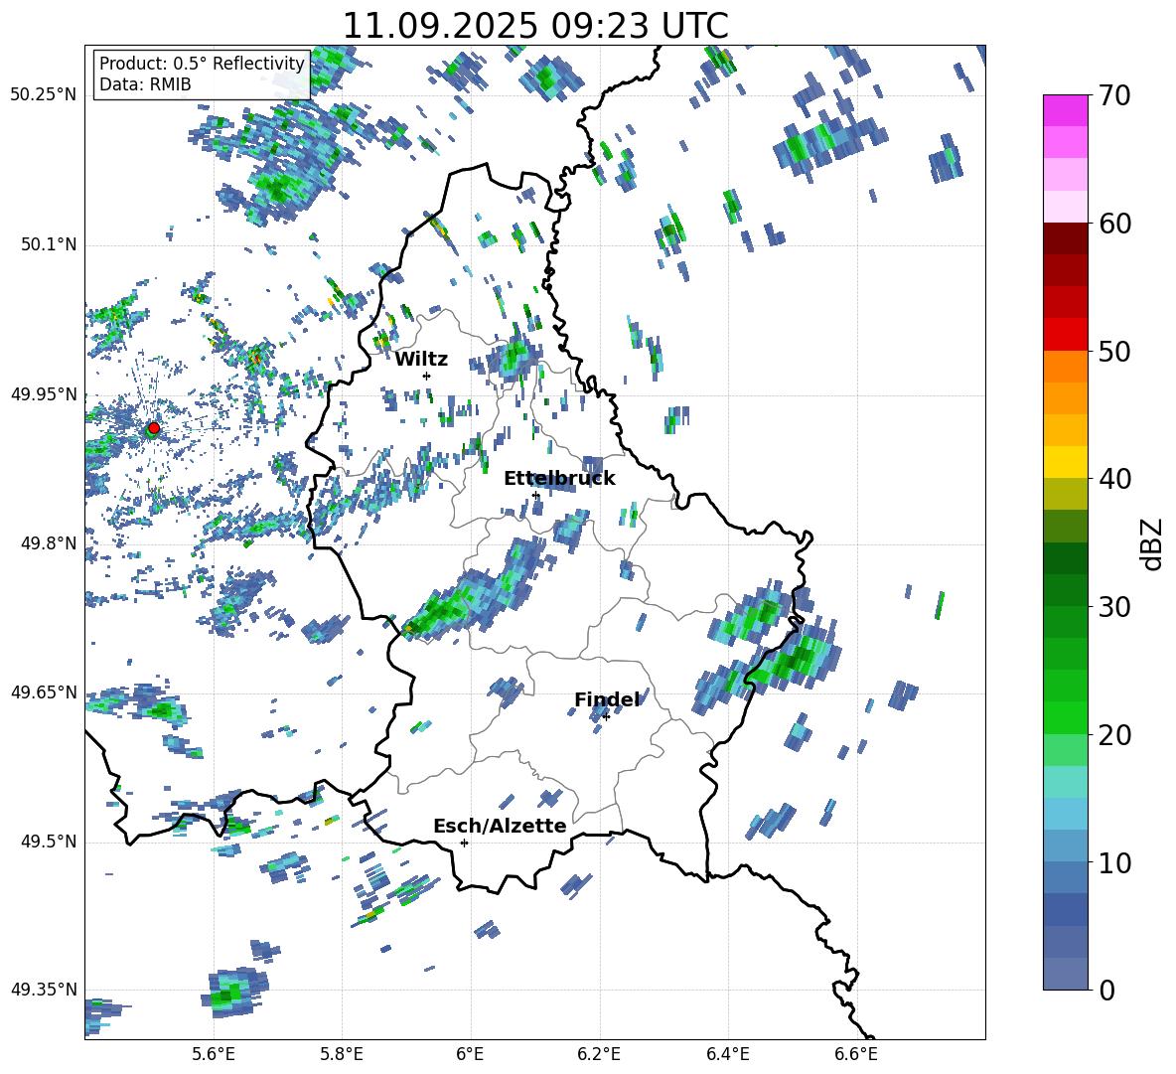This screenshot has width=1176, height=1074.
Task: Click the 49.35°N latitude axis label
Action: pyautogui.click(x=44, y=991)
